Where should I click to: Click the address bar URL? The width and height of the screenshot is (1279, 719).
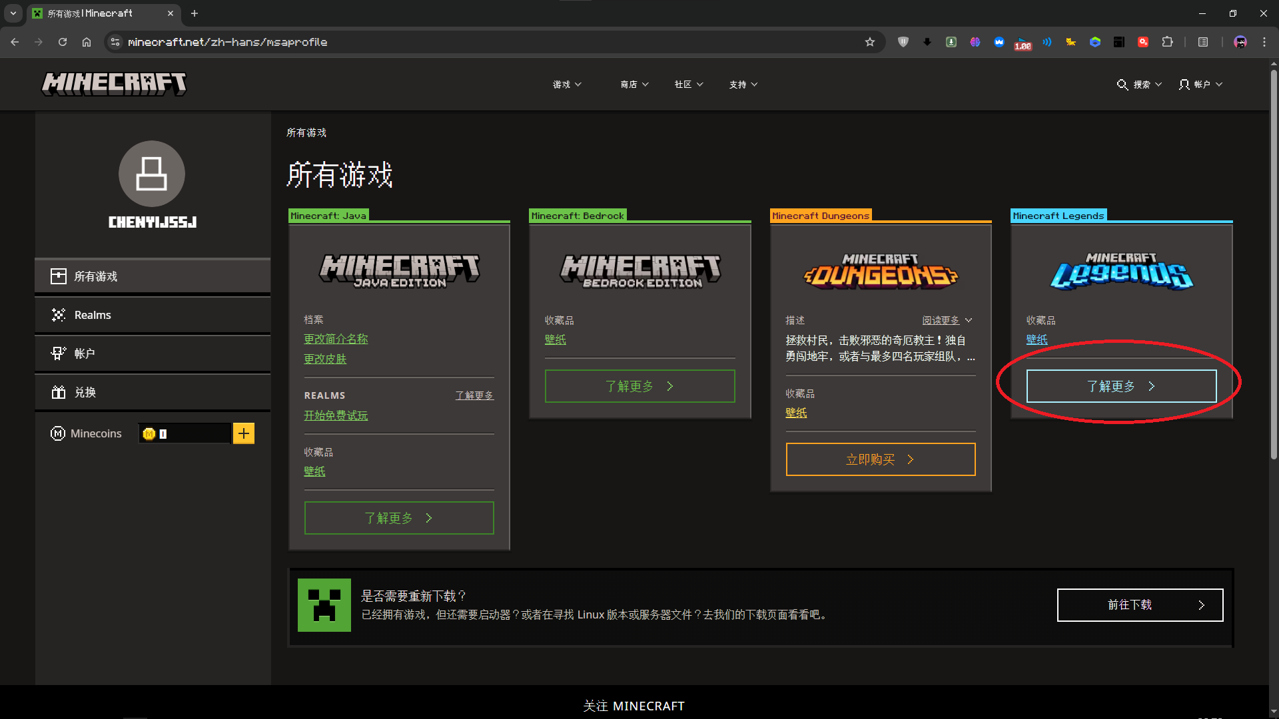[x=227, y=42]
